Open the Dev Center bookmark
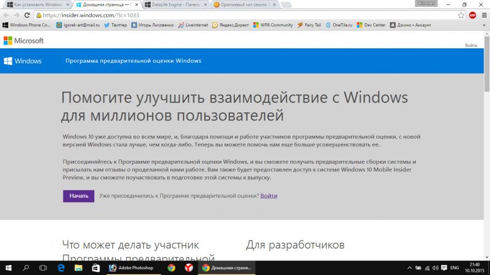Viewport: 490px width, 275px height. point(371,25)
